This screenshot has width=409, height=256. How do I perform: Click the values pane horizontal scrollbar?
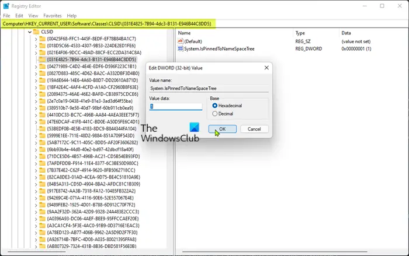click(x=275, y=252)
